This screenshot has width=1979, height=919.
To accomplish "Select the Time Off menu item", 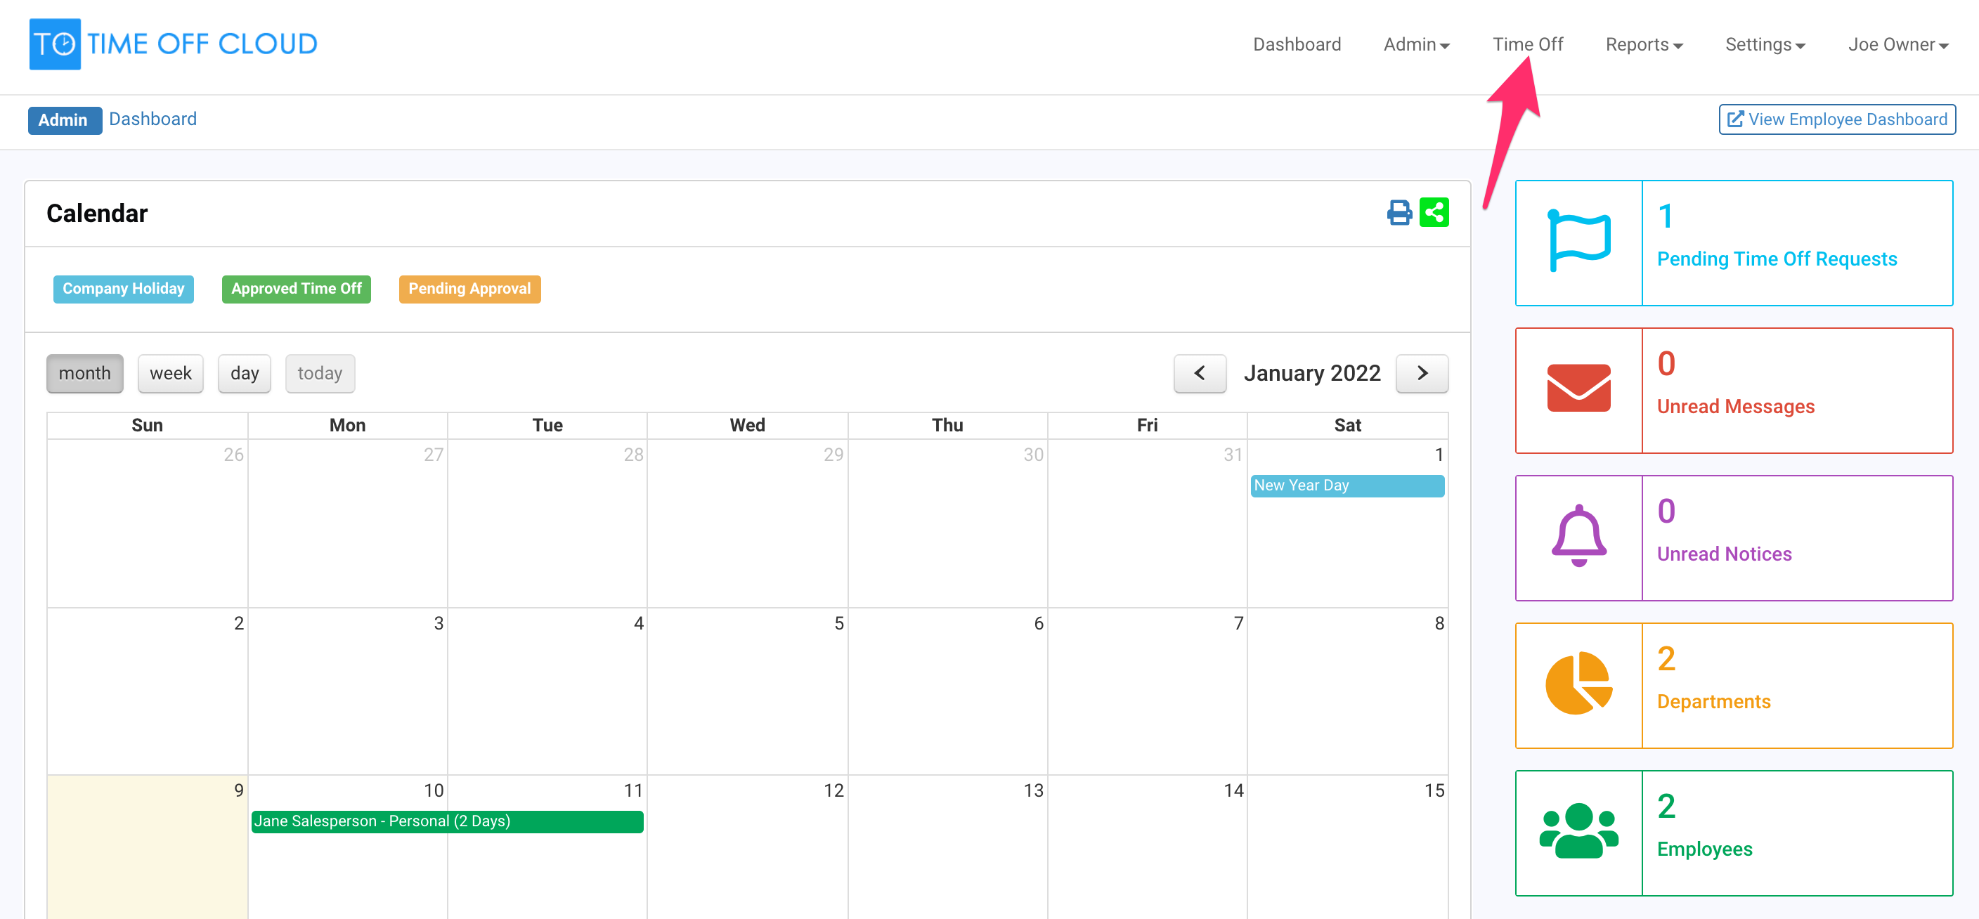I will click(x=1527, y=44).
